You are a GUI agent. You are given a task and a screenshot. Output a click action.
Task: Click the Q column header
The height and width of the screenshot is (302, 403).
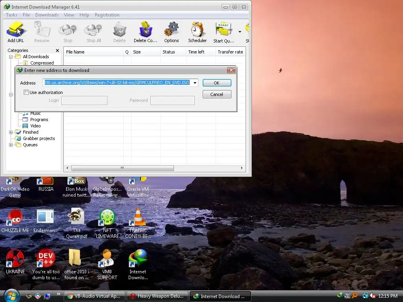127,52
